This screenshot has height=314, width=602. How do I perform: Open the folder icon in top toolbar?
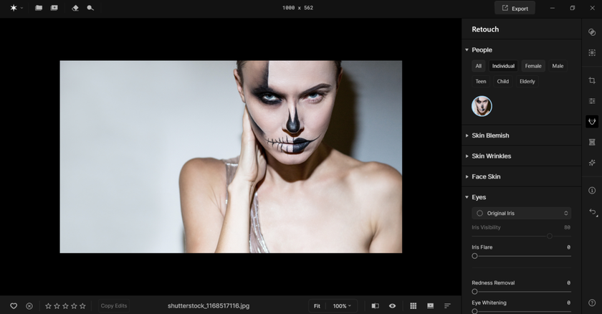point(39,8)
